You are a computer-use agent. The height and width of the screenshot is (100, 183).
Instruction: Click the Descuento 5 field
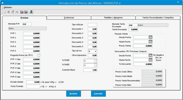pos(93,47)
